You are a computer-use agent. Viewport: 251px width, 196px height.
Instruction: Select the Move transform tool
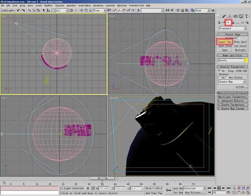pyautogui.click(x=82, y=10)
